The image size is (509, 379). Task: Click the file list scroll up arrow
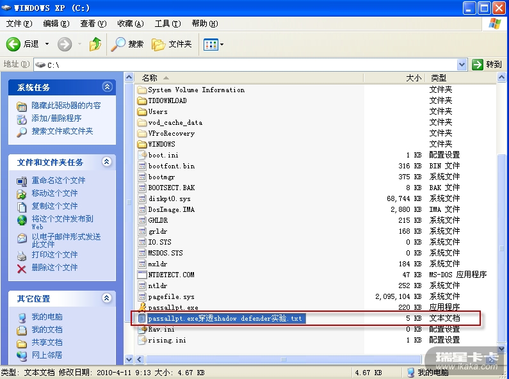click(501, 77)
